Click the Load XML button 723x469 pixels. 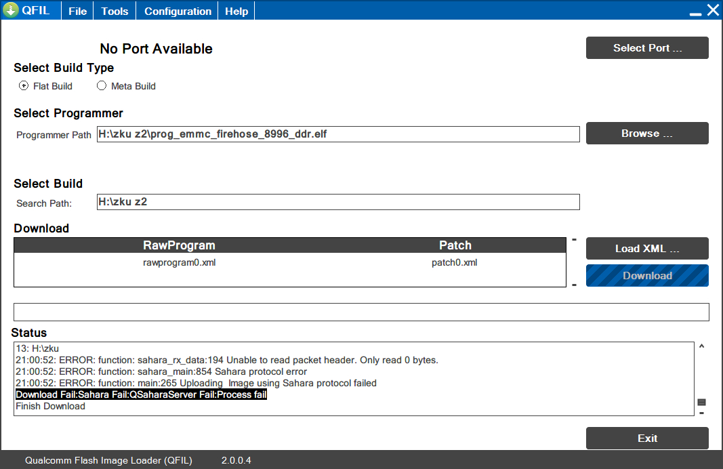[647, 249]
